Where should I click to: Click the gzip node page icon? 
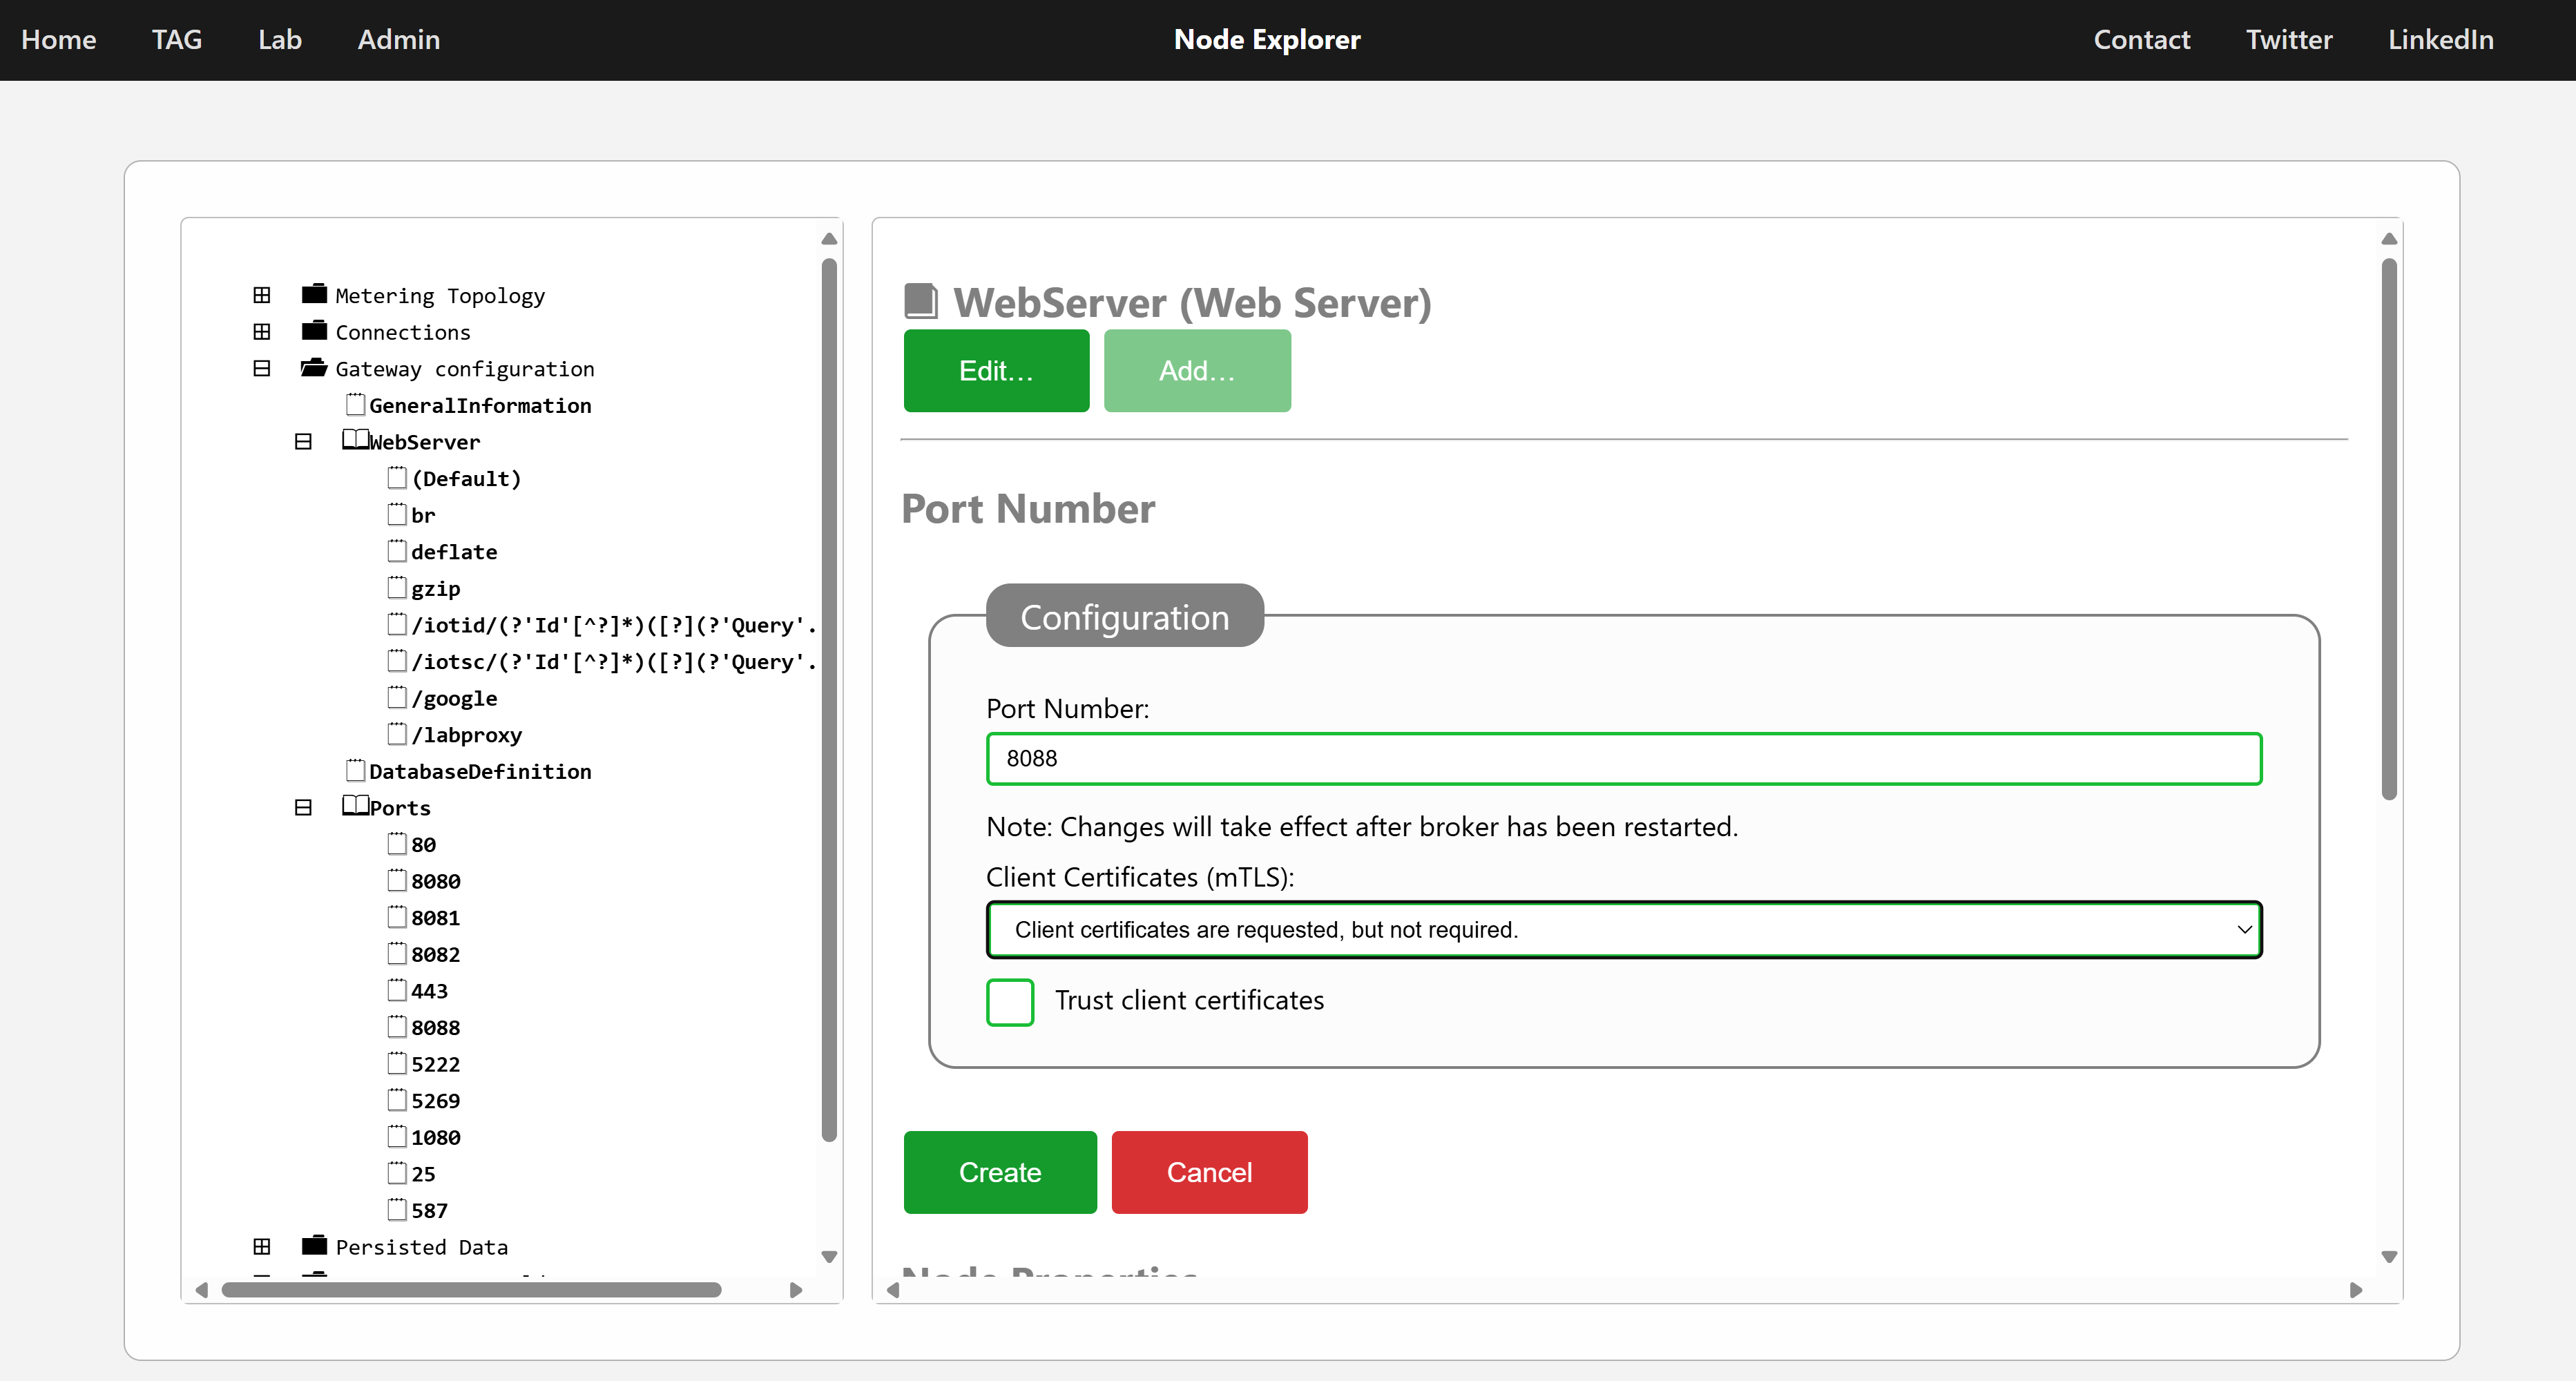tap(397, 587)
